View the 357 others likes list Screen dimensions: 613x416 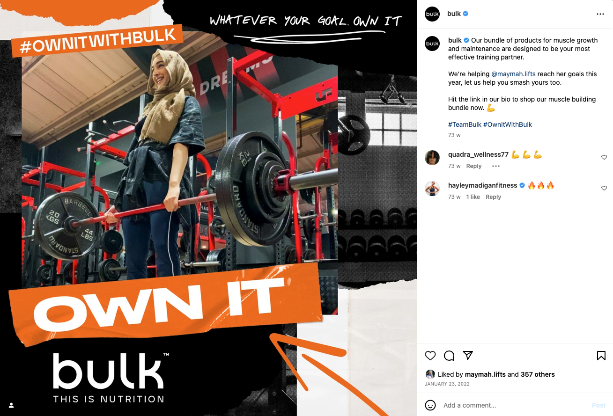click(x=538, y=374)
